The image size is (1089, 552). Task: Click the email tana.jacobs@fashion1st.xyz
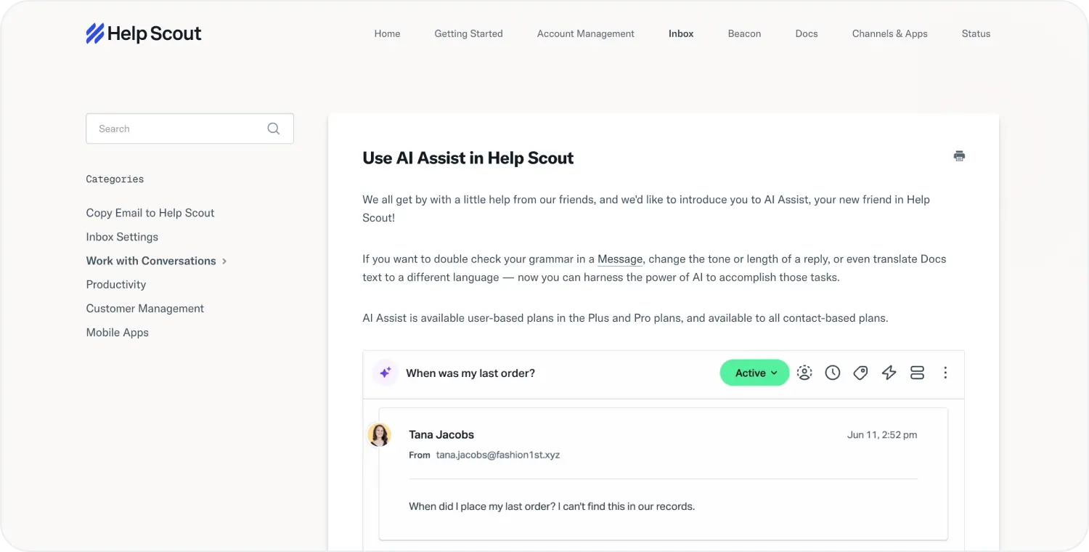498,455
